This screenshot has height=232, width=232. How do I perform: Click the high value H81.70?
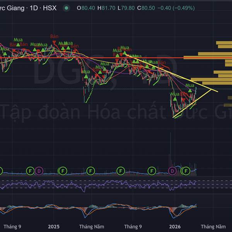pyautogui.click(x=106, y=8)
